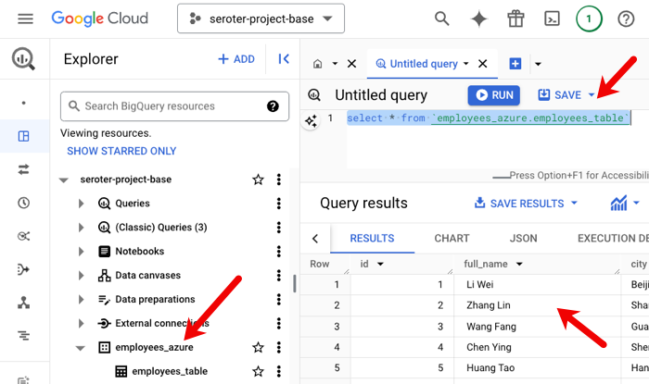Open the Google Cloud hamburger navigation menu
649x384 pixels.
click(x=26, y=19)
